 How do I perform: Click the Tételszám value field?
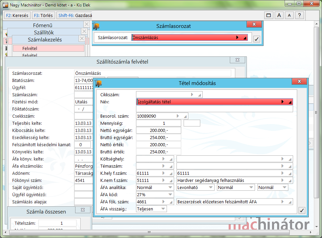point(57,223)
